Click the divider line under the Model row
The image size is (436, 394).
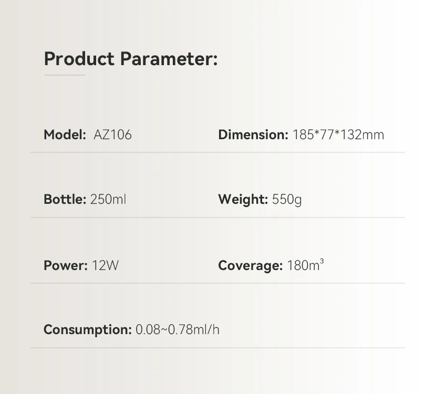point(217,152)
